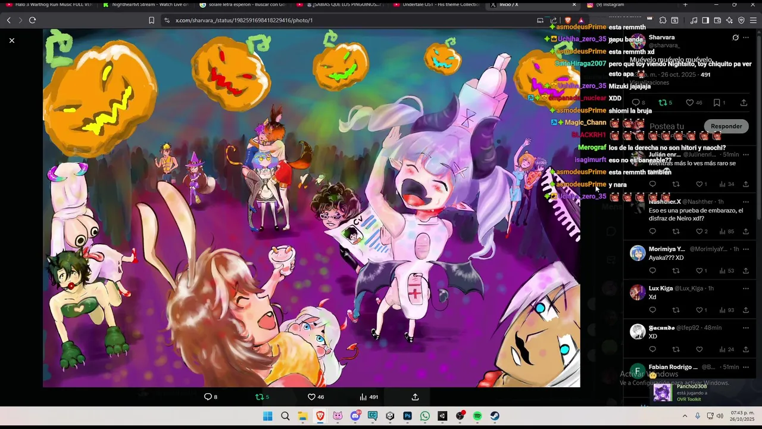Click the share icon in the address bar
This screenshot has width=762, height=429.
click(554, 20)
